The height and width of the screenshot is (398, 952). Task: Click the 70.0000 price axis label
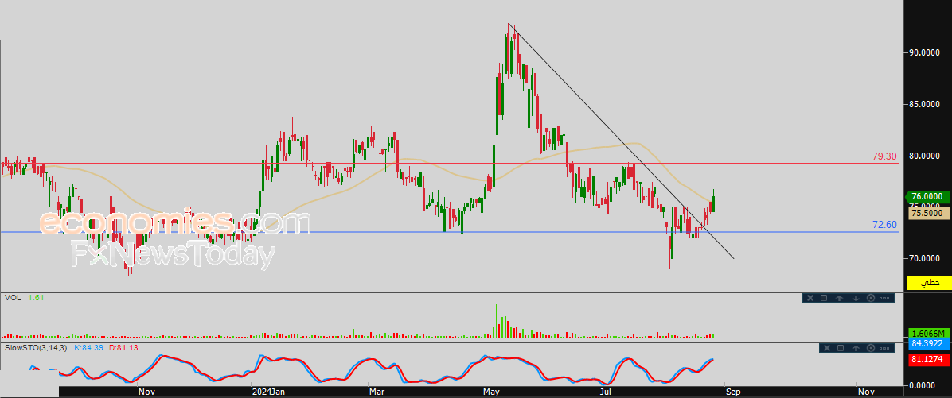(925, 259)
